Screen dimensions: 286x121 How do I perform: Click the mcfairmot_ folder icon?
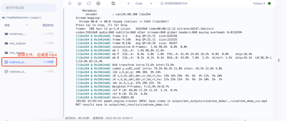[6, 34]
